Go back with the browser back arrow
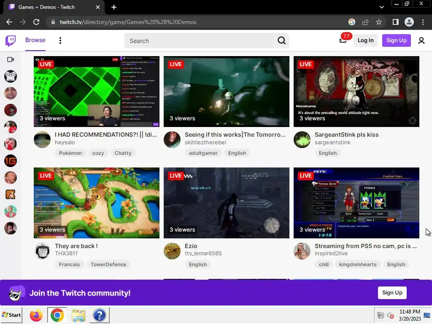 pyautogui.click(x=9, y=22)
